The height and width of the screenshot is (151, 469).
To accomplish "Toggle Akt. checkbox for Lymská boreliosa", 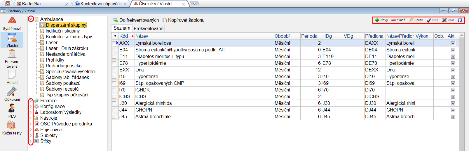I will point(453,43).
